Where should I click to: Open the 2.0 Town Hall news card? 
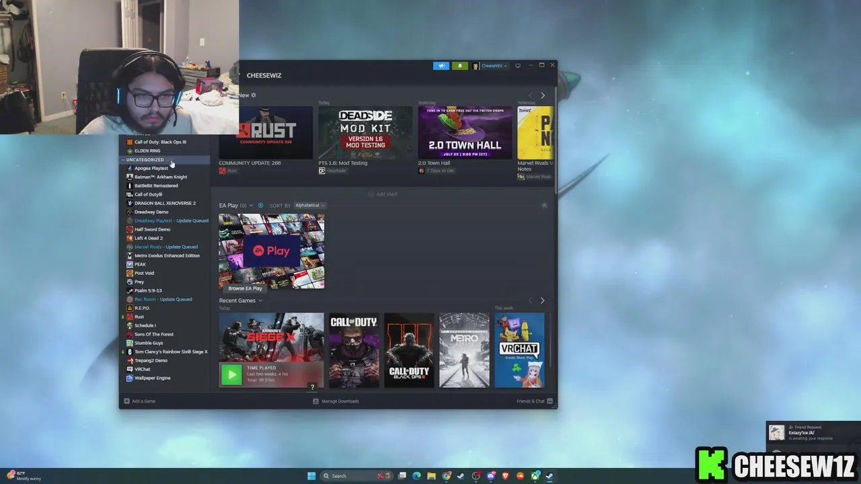[465, 132]
